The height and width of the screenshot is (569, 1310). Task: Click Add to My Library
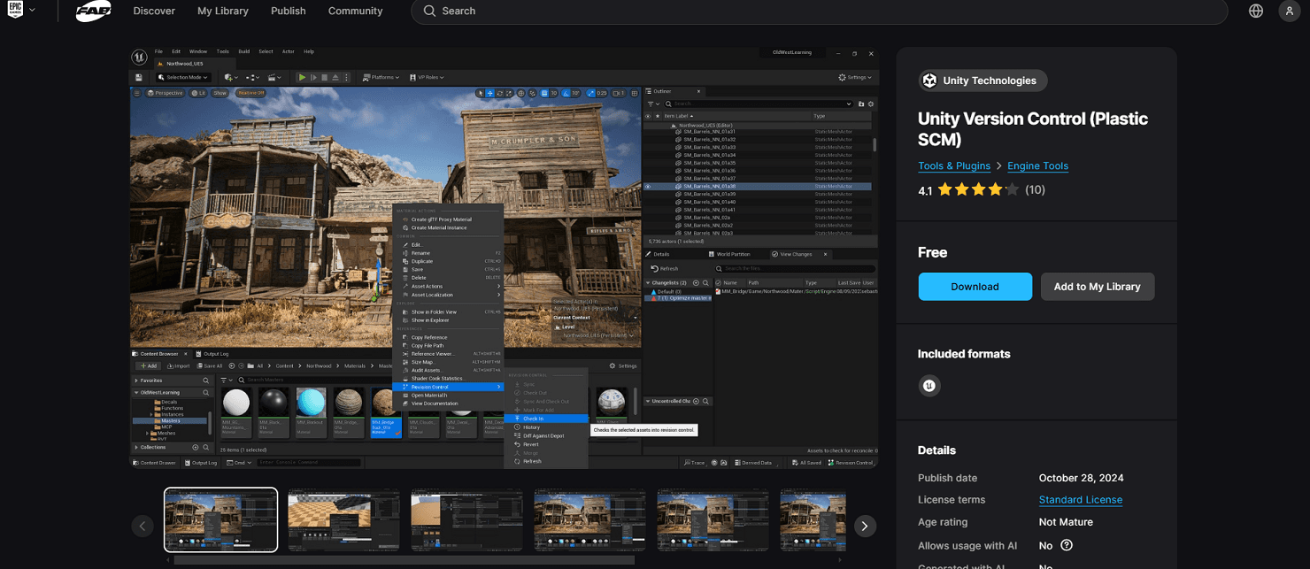click(1098, 286)
